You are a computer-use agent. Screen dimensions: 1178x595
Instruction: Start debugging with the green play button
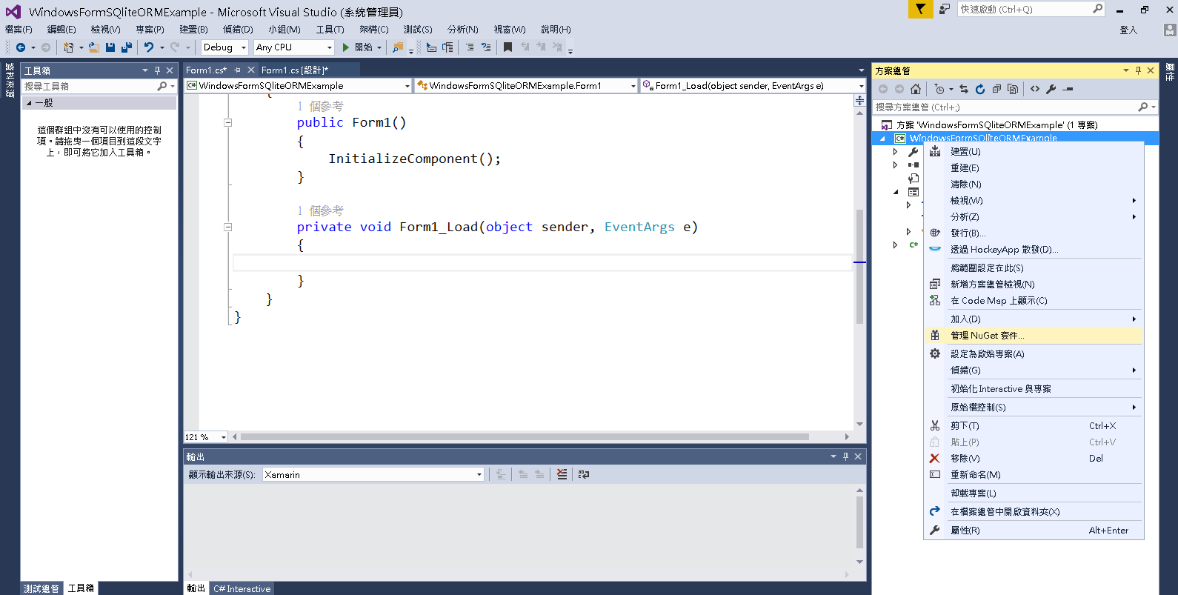[345, 47]
